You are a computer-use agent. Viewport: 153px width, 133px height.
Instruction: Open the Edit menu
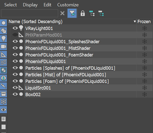tap(47, 5)
